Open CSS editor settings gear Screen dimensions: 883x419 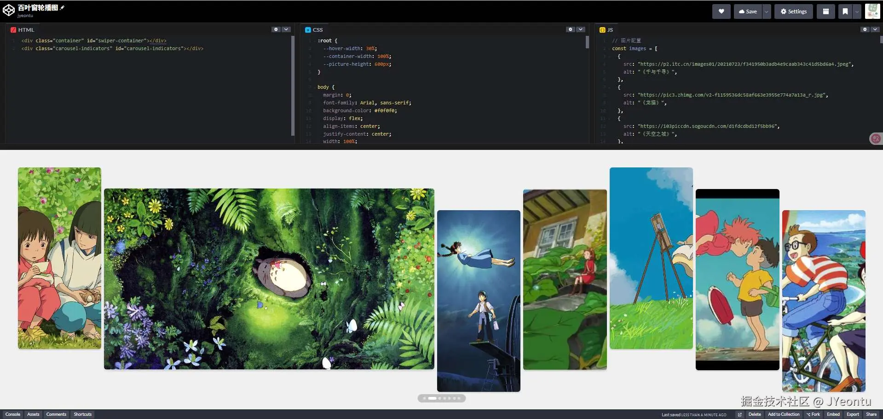(571, 29)
